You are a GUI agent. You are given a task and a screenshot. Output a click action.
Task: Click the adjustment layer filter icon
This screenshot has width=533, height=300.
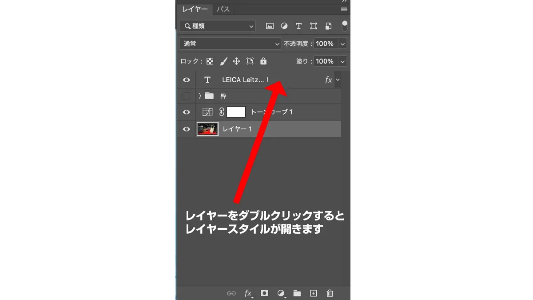click(284, 26)
